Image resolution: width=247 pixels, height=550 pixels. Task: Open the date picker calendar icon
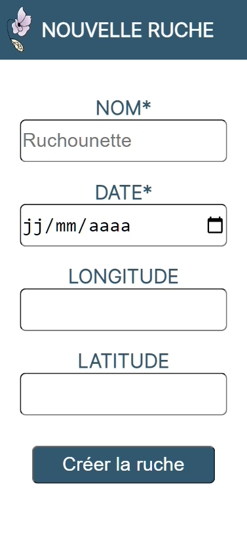pos(215,226)
